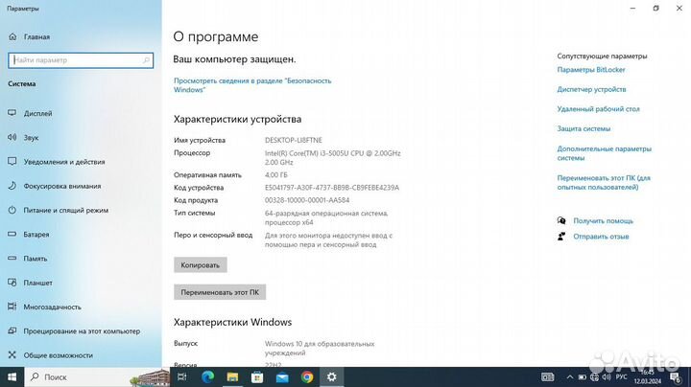Open Task View on the taskbar

click(182, 376)
